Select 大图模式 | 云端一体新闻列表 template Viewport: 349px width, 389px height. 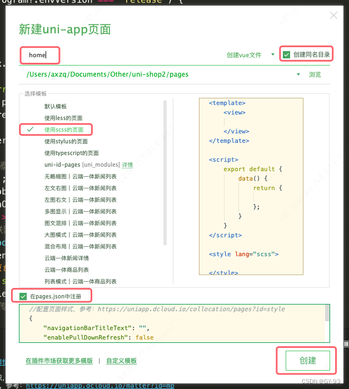tap(81, 235)
